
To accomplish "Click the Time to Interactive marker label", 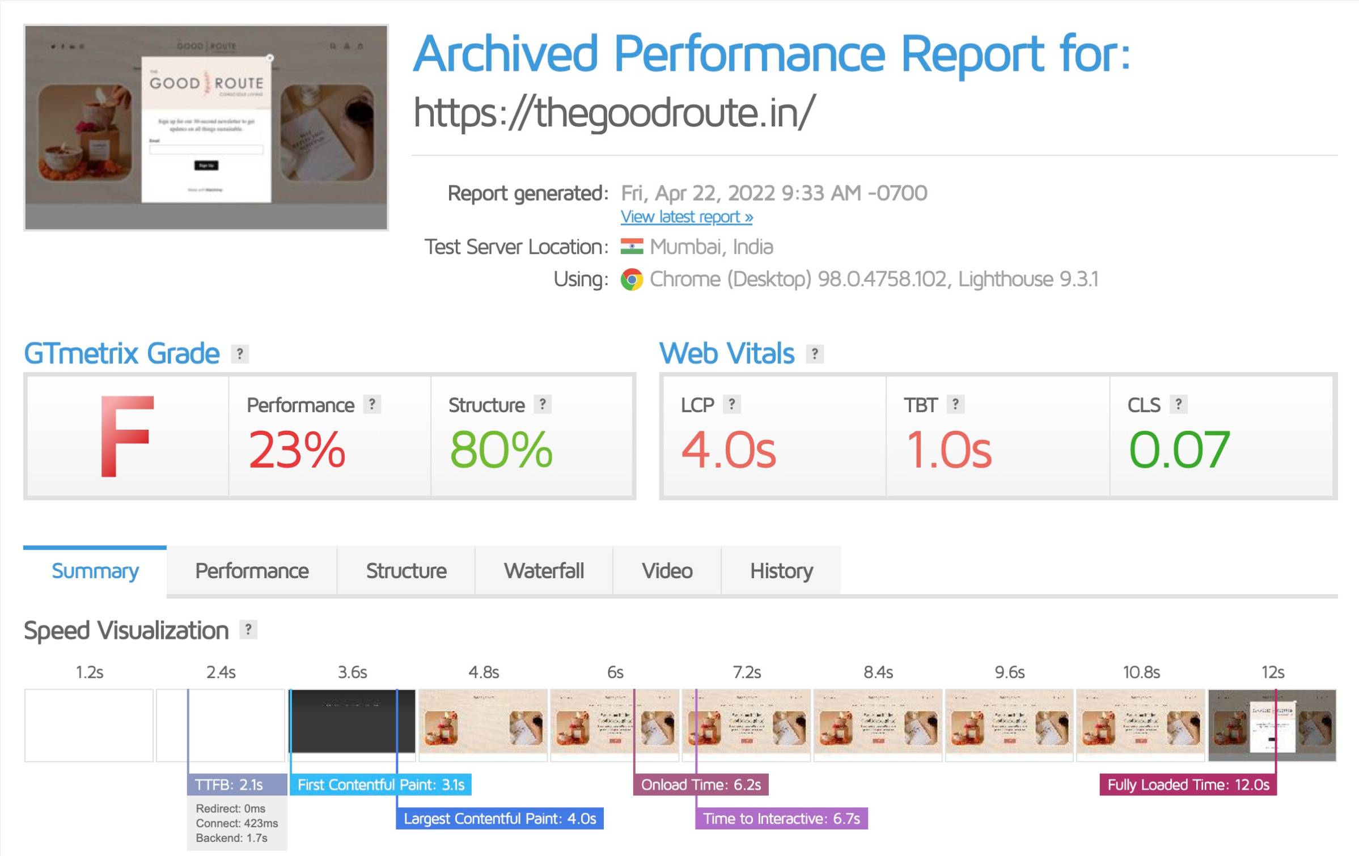I will (781, 819).
